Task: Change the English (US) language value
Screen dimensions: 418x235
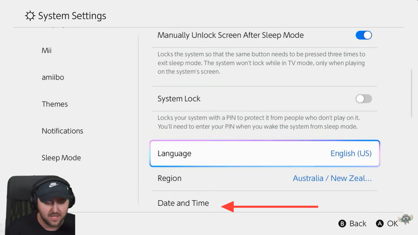Action: tap(351, 153)
